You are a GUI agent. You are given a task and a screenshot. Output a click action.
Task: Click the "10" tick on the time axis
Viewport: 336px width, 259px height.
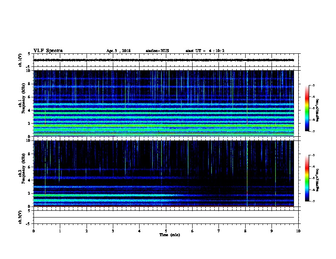pos(298,231)
